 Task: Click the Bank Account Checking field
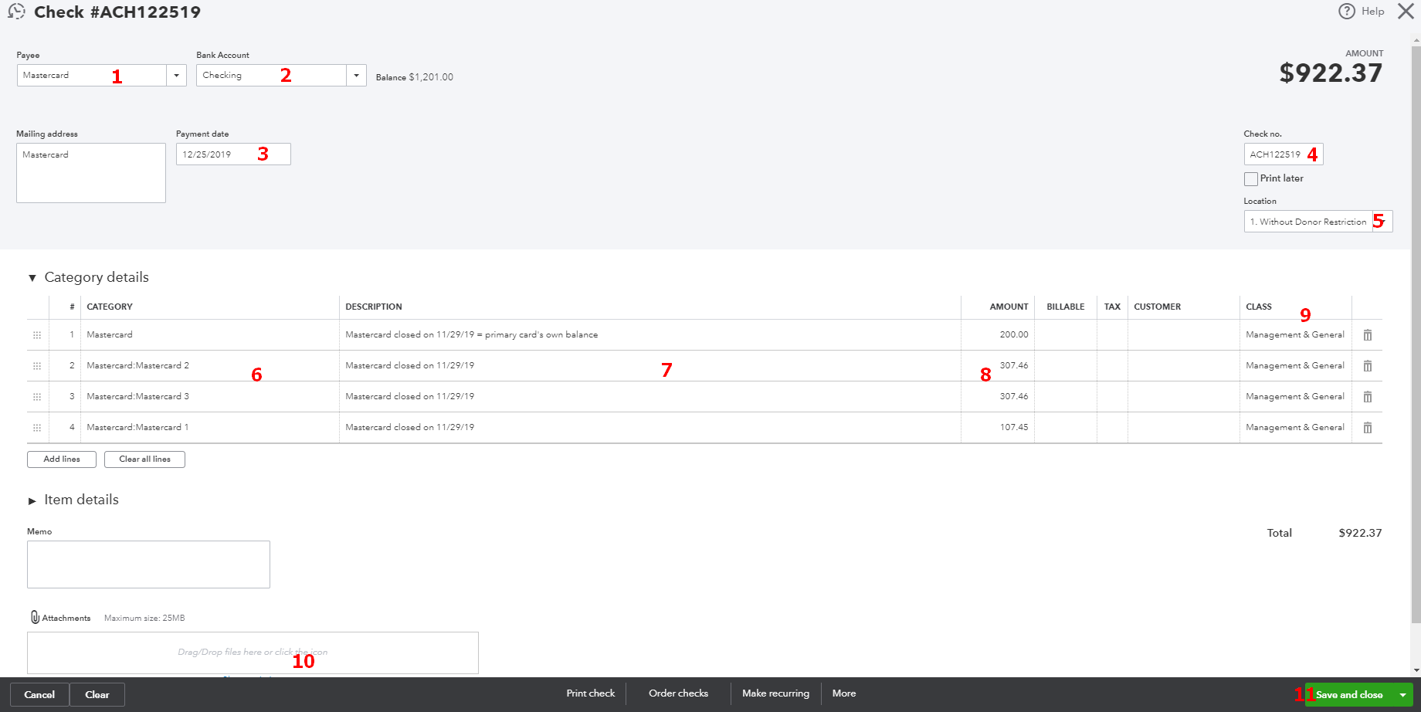tap(271, 75)
